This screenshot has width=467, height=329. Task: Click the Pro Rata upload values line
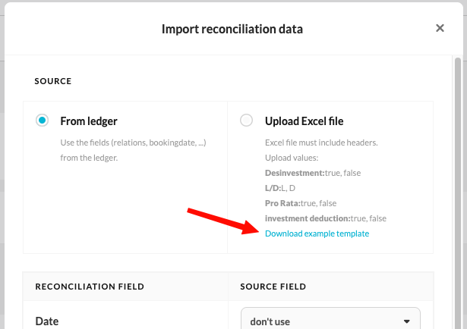tap(300, 203)
